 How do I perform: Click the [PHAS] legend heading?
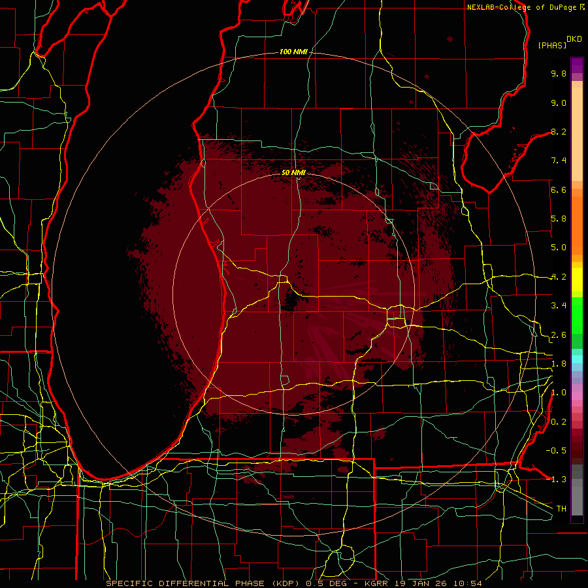552,45
